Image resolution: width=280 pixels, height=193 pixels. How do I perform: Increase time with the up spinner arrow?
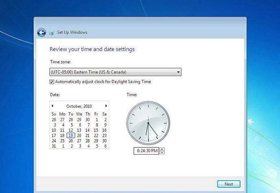(x=162, y=149)
